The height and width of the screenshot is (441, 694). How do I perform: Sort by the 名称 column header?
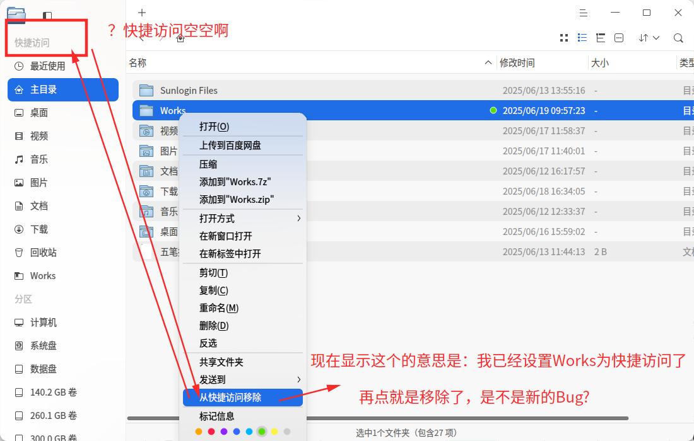click(138, 63)
